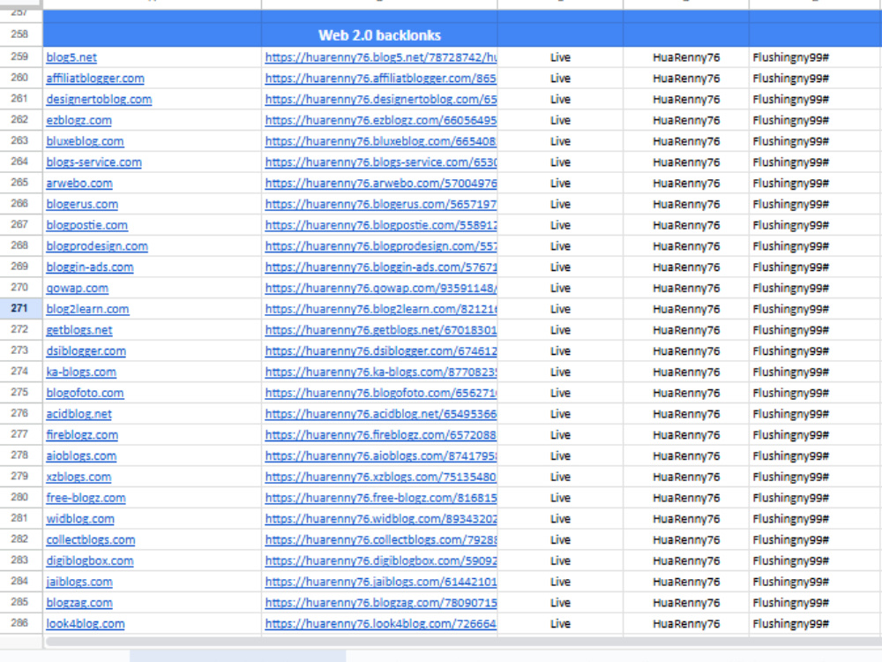Open blogerus.com link
Screen dimensions: 882x662
[x=82, y=204]
